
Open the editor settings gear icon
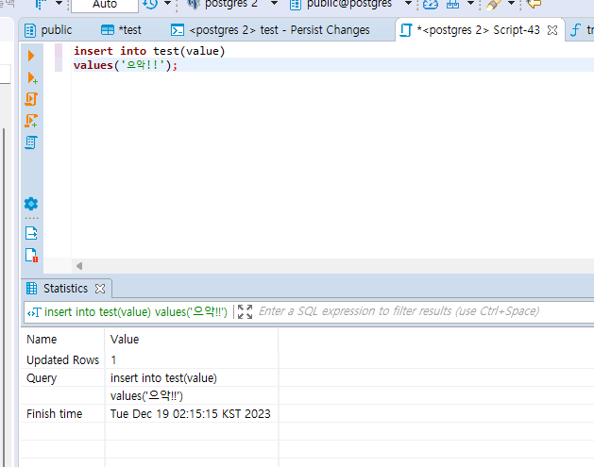31,204
